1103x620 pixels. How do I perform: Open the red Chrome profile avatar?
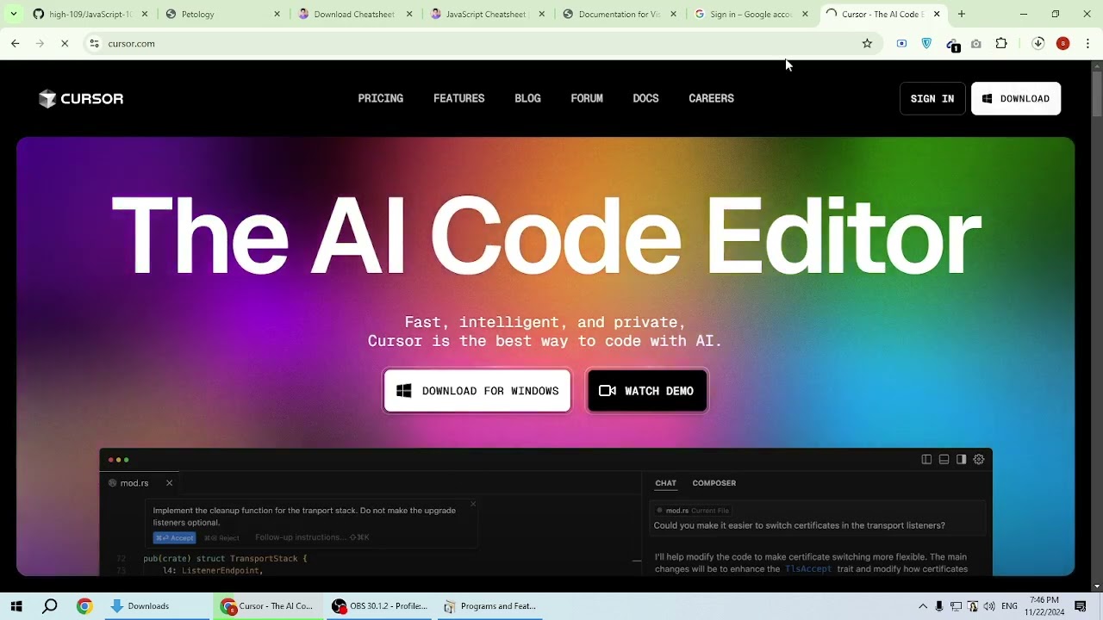pyautogui.click(x=1062, y=43)
